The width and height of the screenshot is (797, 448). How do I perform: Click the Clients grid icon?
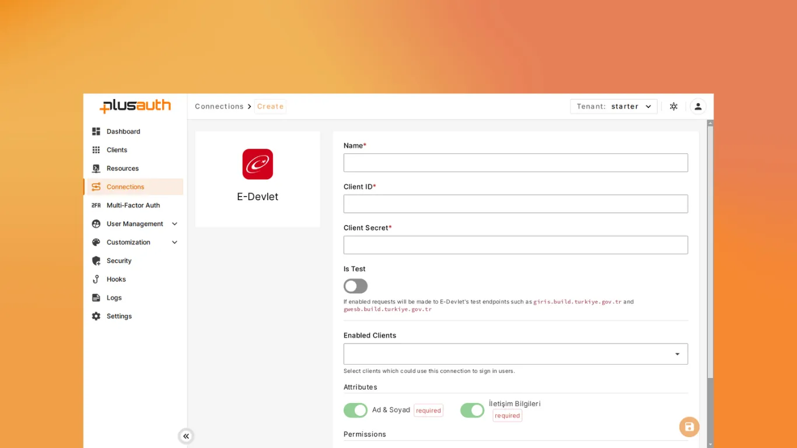96,150
